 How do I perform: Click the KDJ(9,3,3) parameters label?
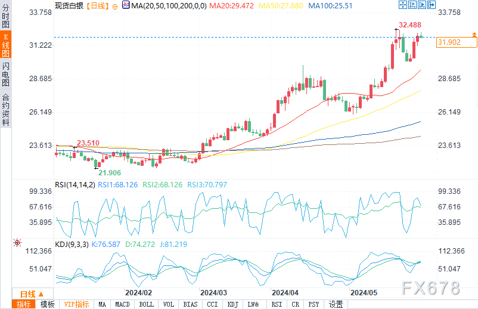click(x=72, y=245)
